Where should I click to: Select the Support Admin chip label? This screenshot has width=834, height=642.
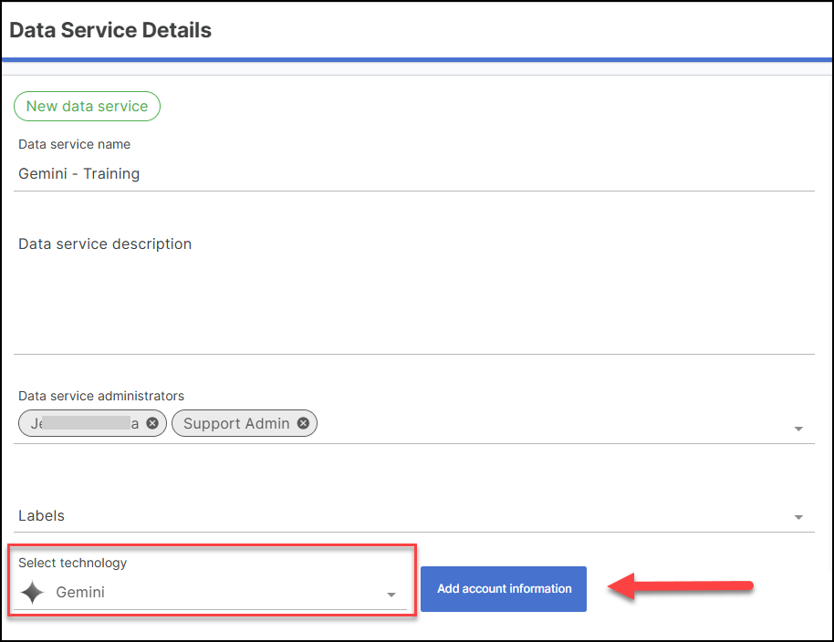236,423
